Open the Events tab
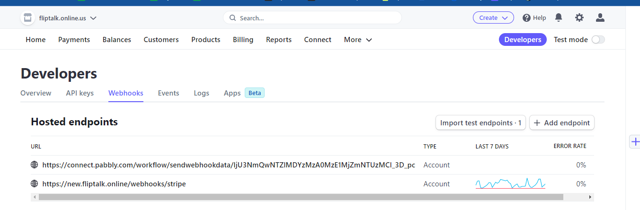Image resolution: width=640 pixels, height=210 pixels. (x=169, y=93)
